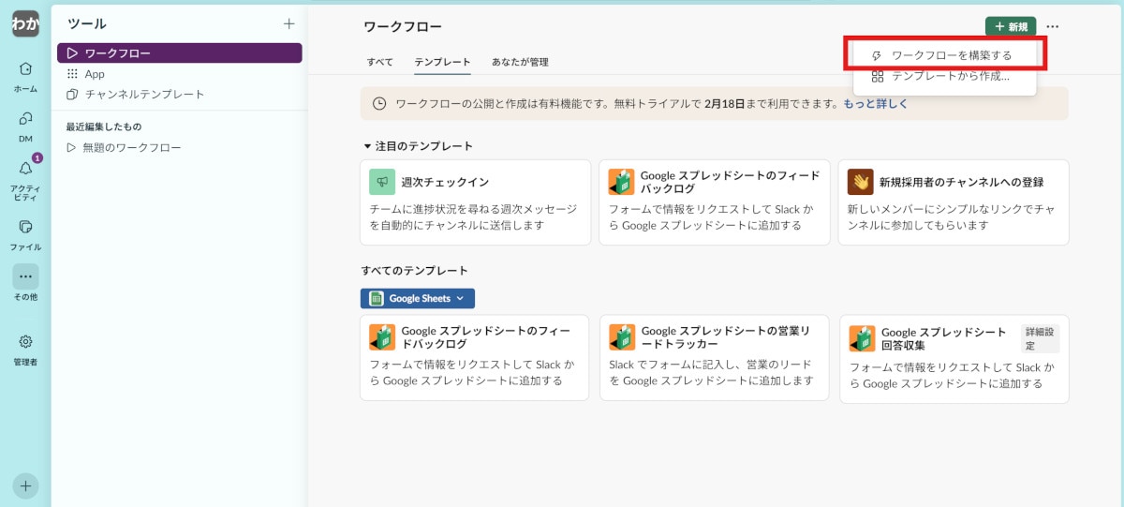Select ワークフローを構築する menu item
Screen dimensions: 1124x507
tap(951, 55)
